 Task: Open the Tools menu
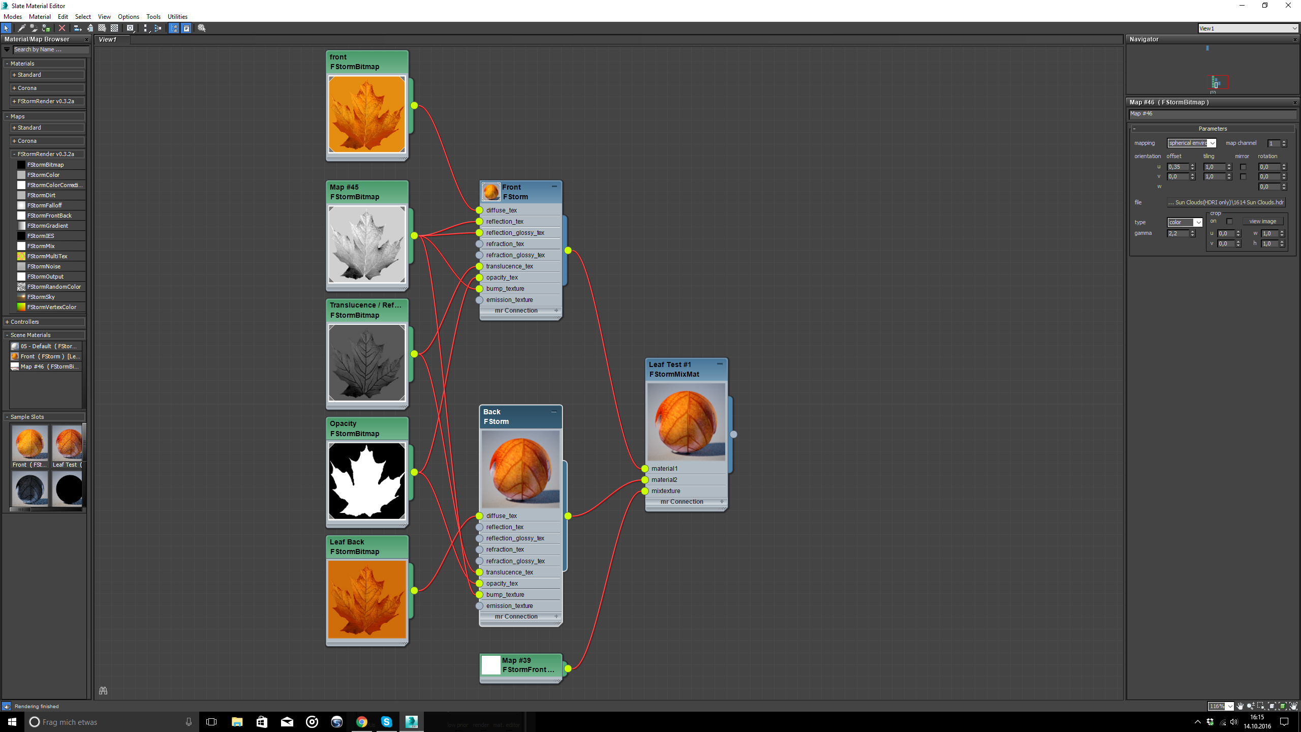tap(153, 17)
